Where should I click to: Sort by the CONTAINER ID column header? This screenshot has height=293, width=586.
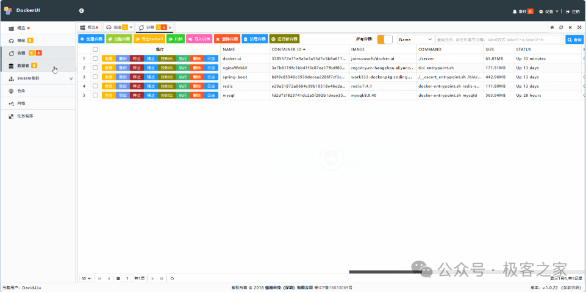tap(309, 49)
